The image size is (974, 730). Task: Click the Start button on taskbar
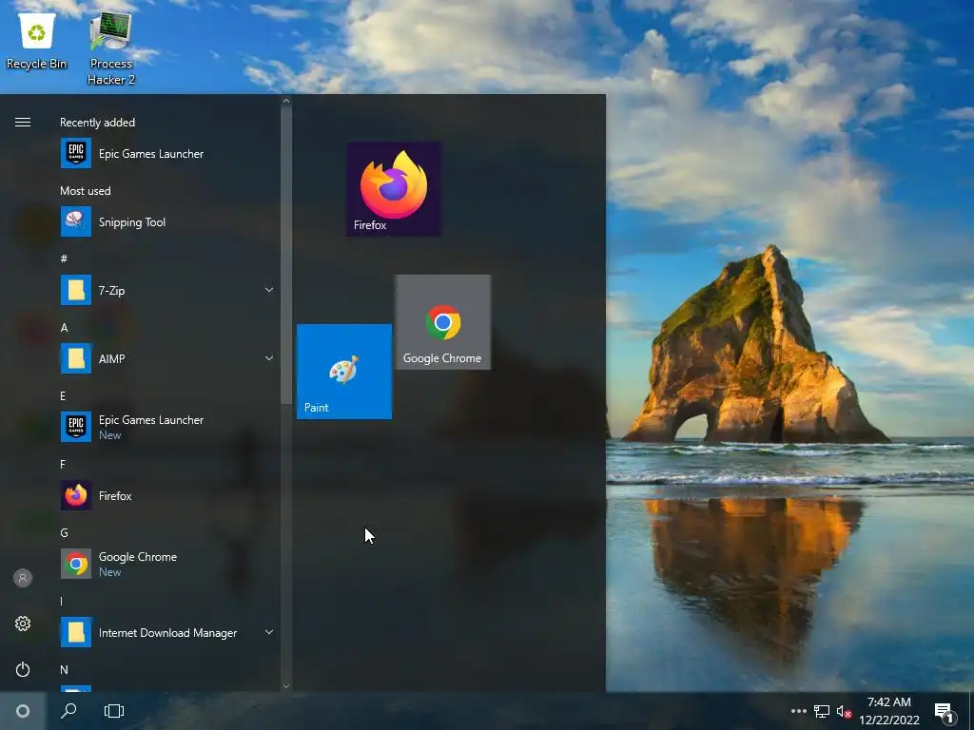[x=23, y=711]
